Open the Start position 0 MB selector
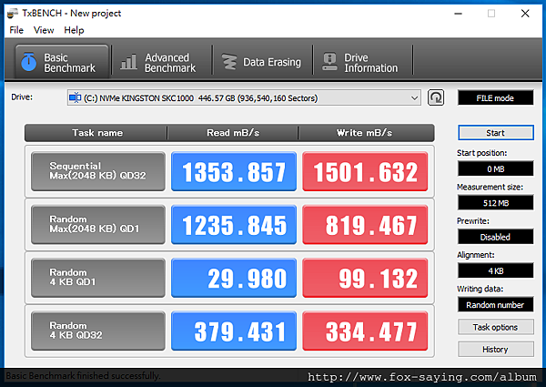Viewport: 546px width, 387px height. [x=496, y=169]
